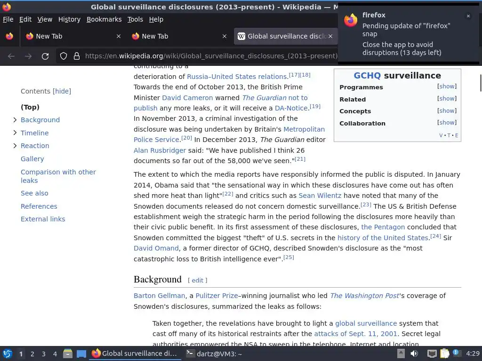Click the removable media tray icon
The height and width of the screenshot is (361, 482).
401,353
